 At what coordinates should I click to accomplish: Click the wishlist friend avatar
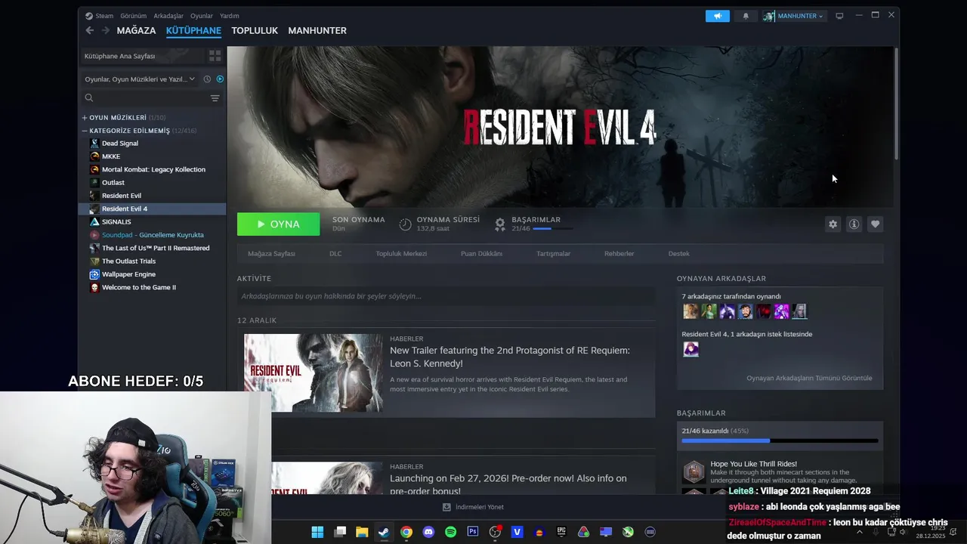point(690,349)
